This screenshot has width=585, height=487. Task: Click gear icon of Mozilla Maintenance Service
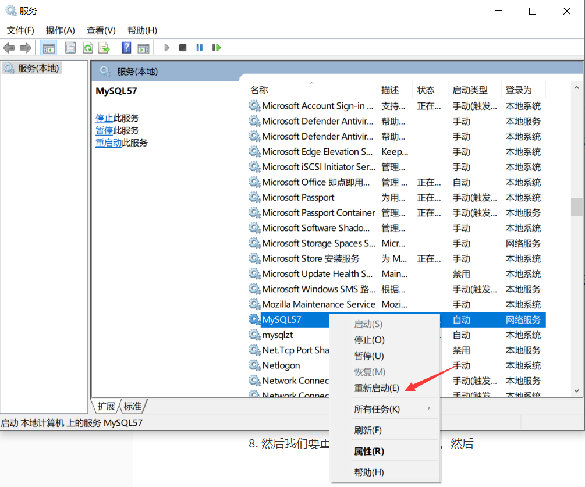[255, 304]
